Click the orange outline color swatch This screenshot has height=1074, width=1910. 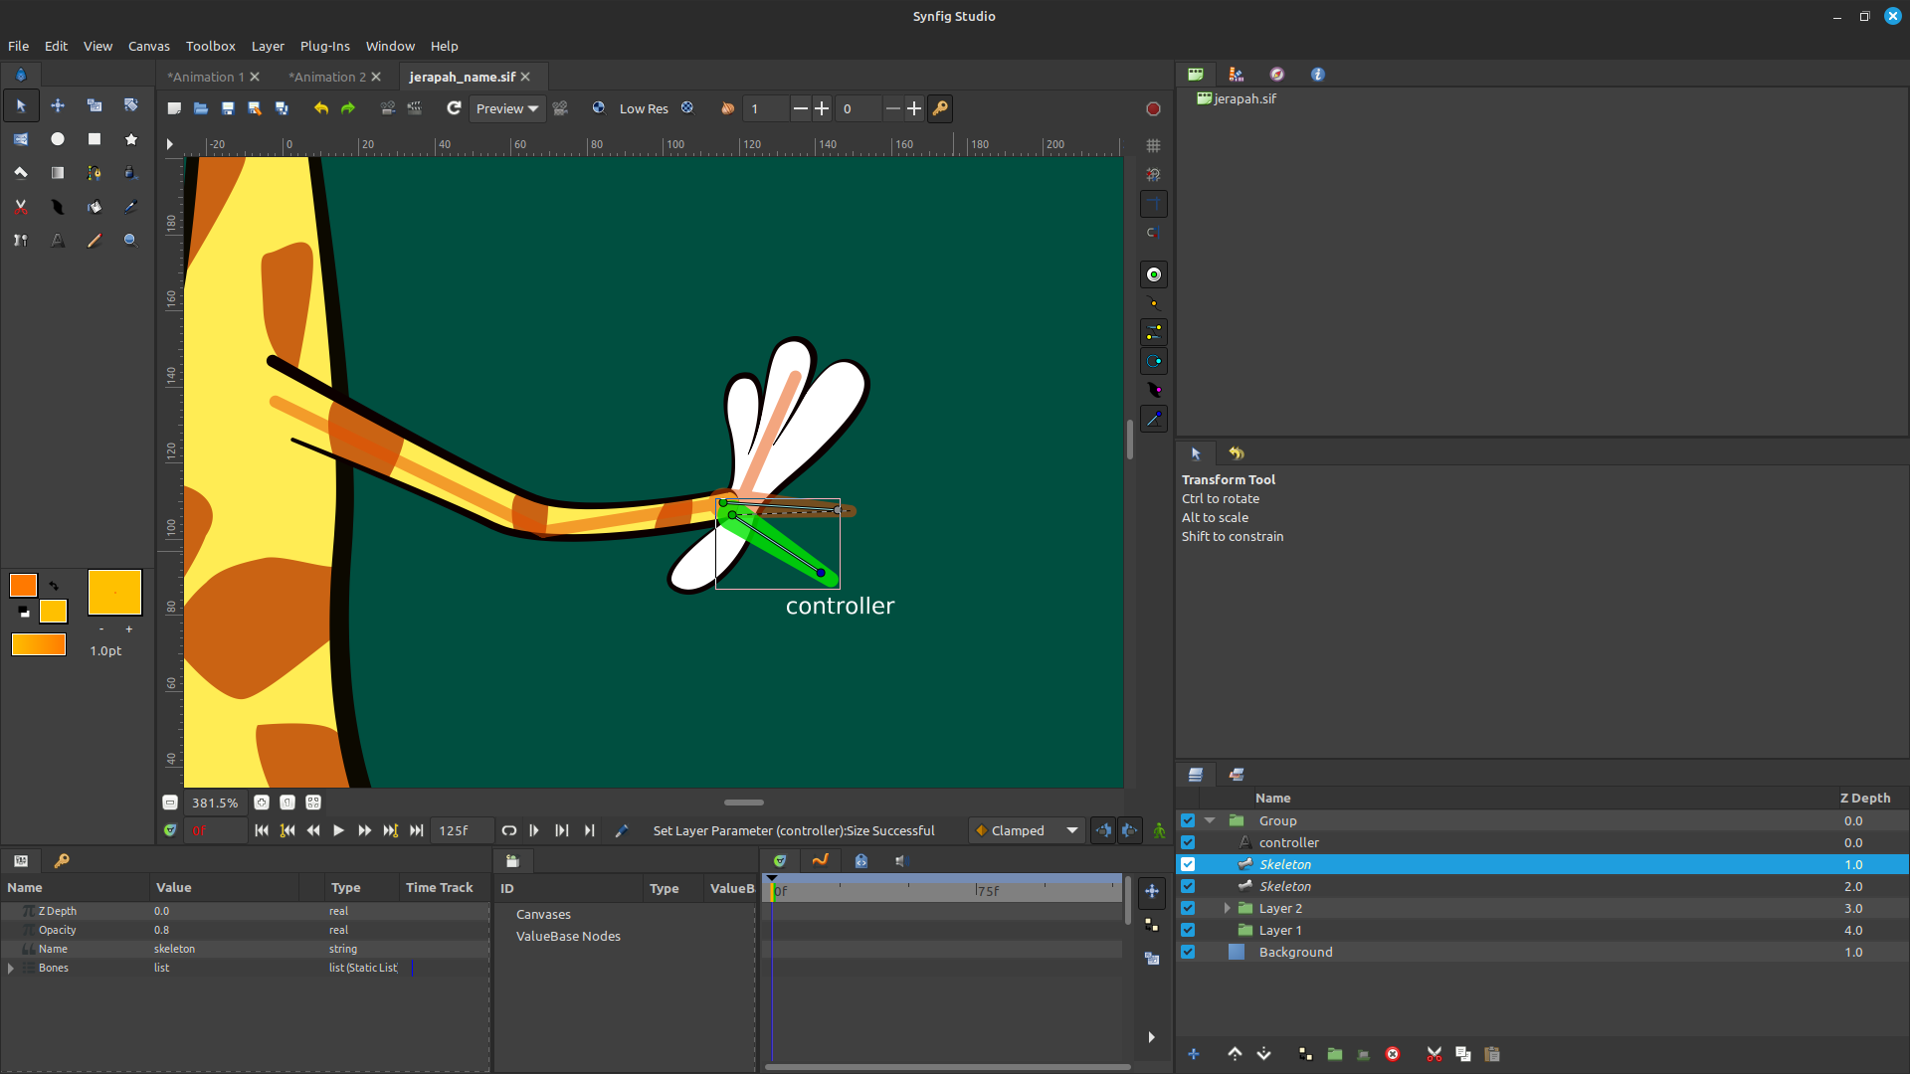[x=23, y=585]
